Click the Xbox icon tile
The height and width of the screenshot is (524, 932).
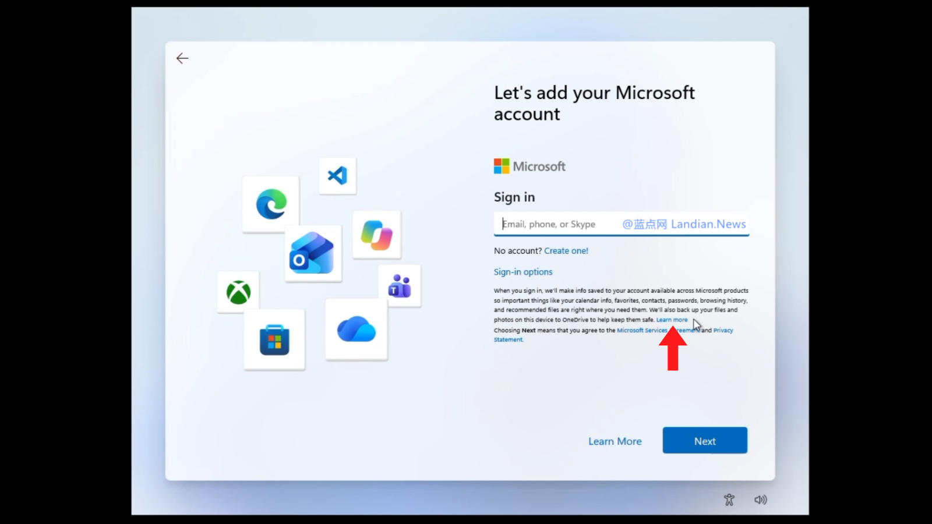tap(238, 292)
